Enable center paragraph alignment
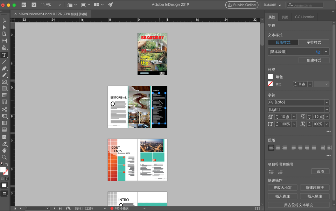The width and height of the screenshot is (336, 211). (278, 147)
